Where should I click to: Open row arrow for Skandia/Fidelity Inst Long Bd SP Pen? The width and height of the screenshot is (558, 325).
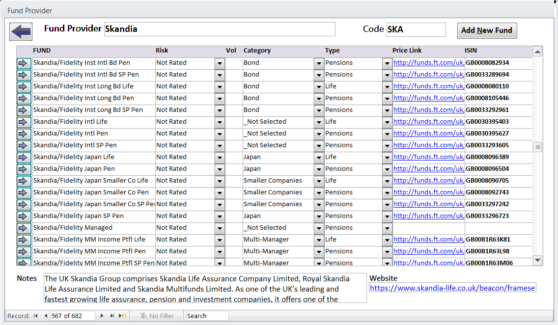pos(24,110)
